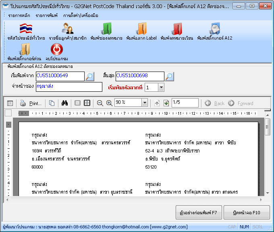
Task: Close the G2GNet PostCode window
Action: pos(265,6)
